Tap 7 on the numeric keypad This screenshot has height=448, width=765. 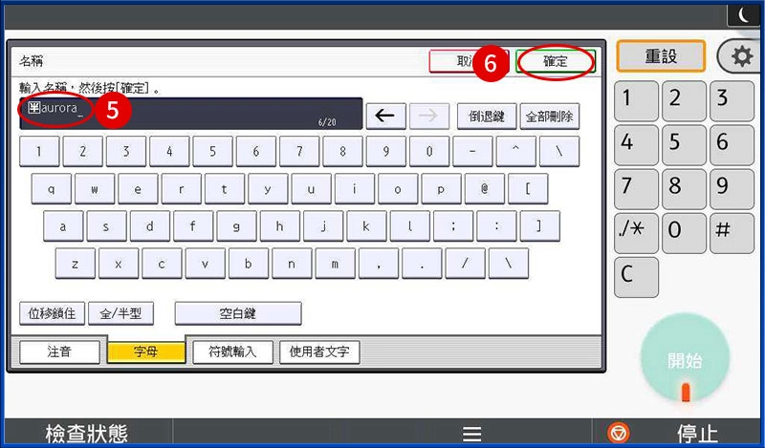pos(636,189)
